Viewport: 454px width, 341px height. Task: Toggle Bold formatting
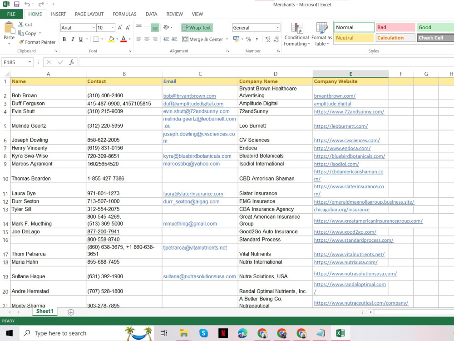(64, 39)
